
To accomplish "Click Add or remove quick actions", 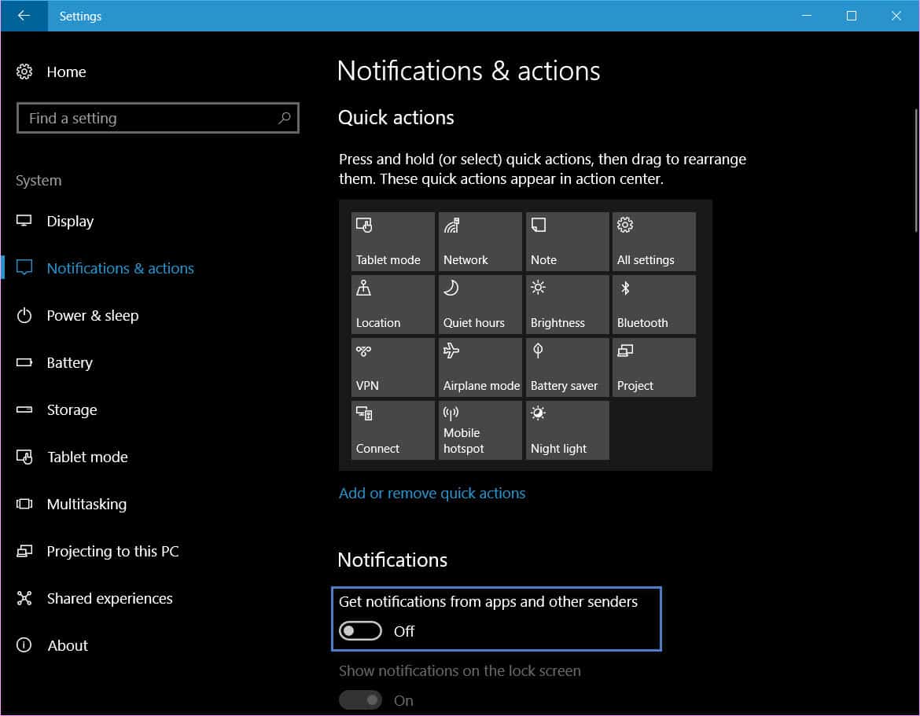I will pyautogui.click(x=432, y=493).
